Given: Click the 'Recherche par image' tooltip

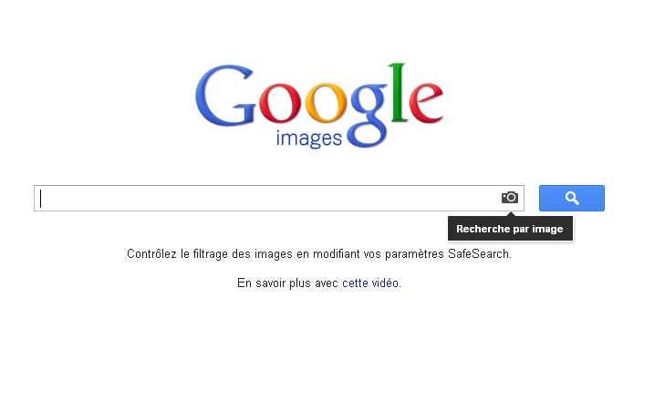Looking at the screenshot, I should [x=510, y=229].
